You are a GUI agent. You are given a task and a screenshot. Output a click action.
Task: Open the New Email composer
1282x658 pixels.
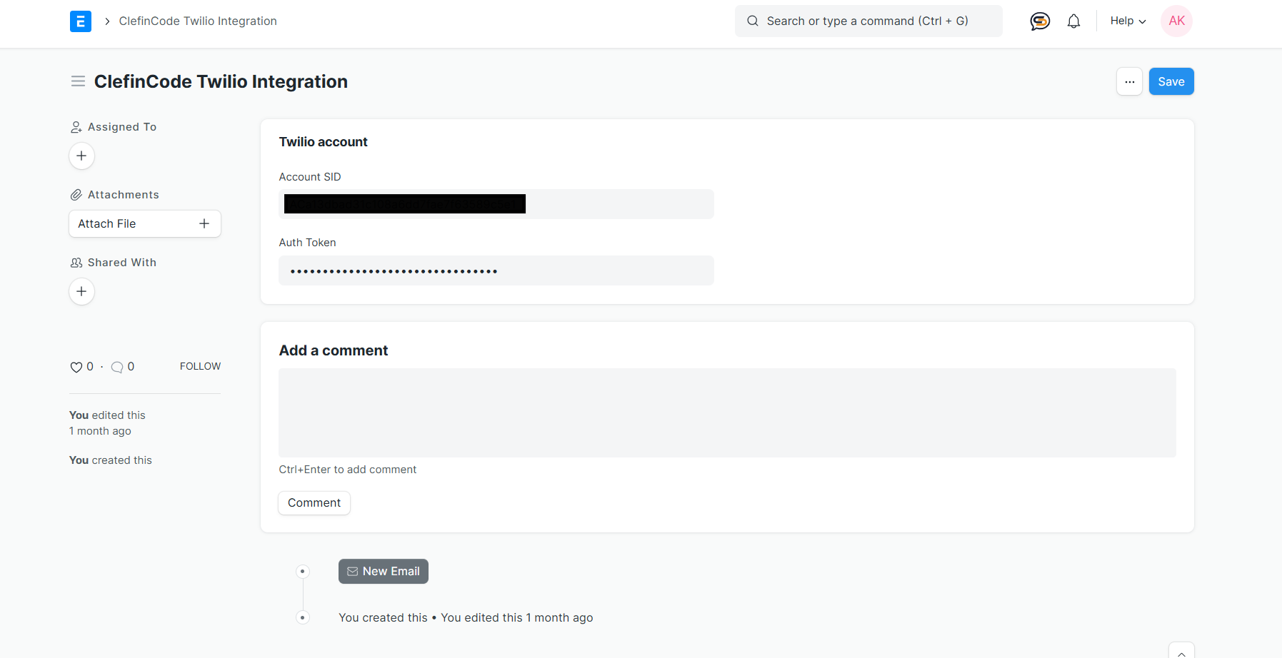(383, 571)
